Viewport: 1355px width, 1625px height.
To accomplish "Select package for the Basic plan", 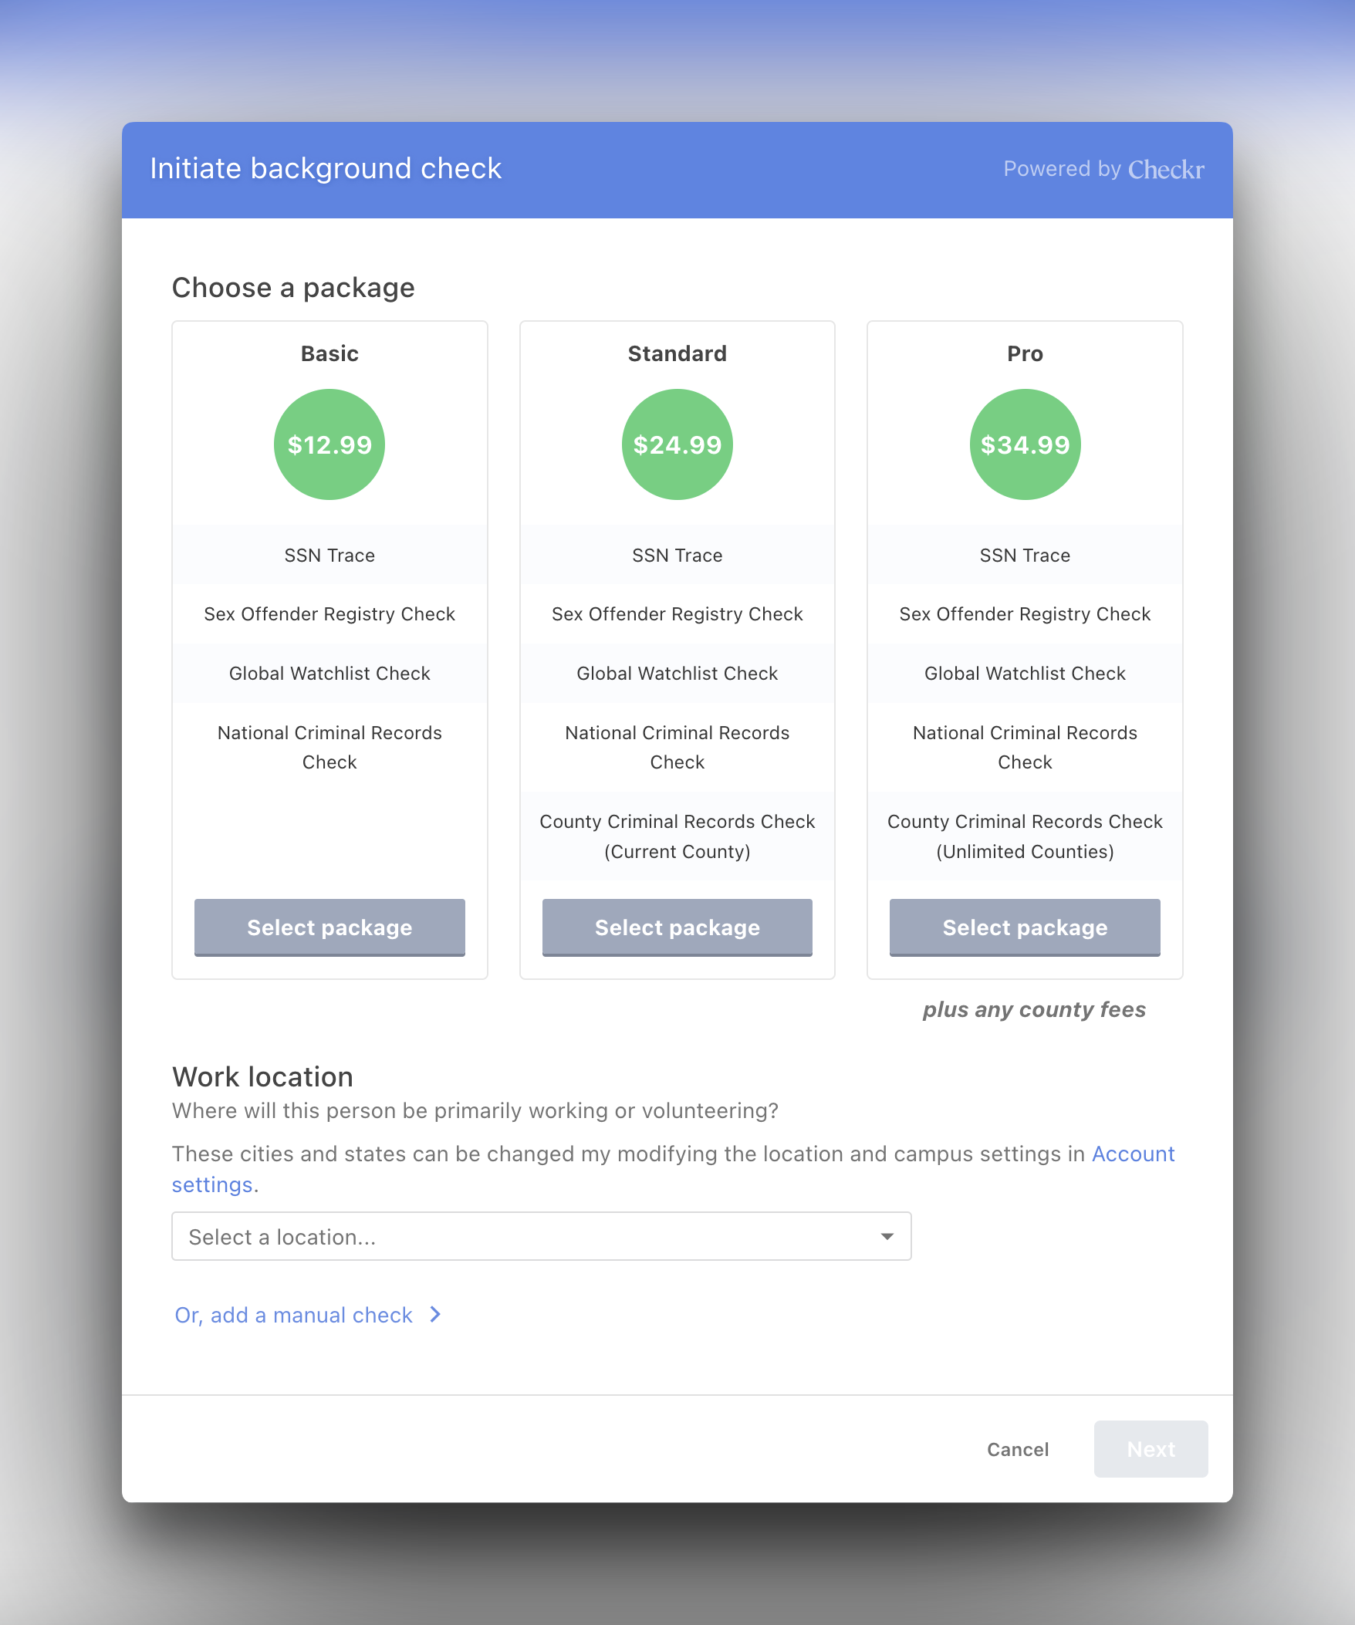I will (329, 927).
